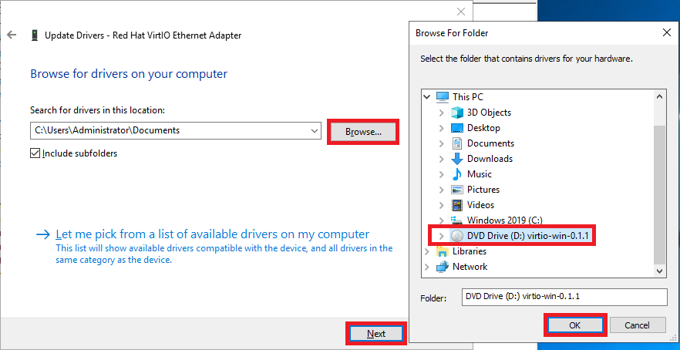Expand the Network tree node
The image size is (680, 350).
[427, 266]
